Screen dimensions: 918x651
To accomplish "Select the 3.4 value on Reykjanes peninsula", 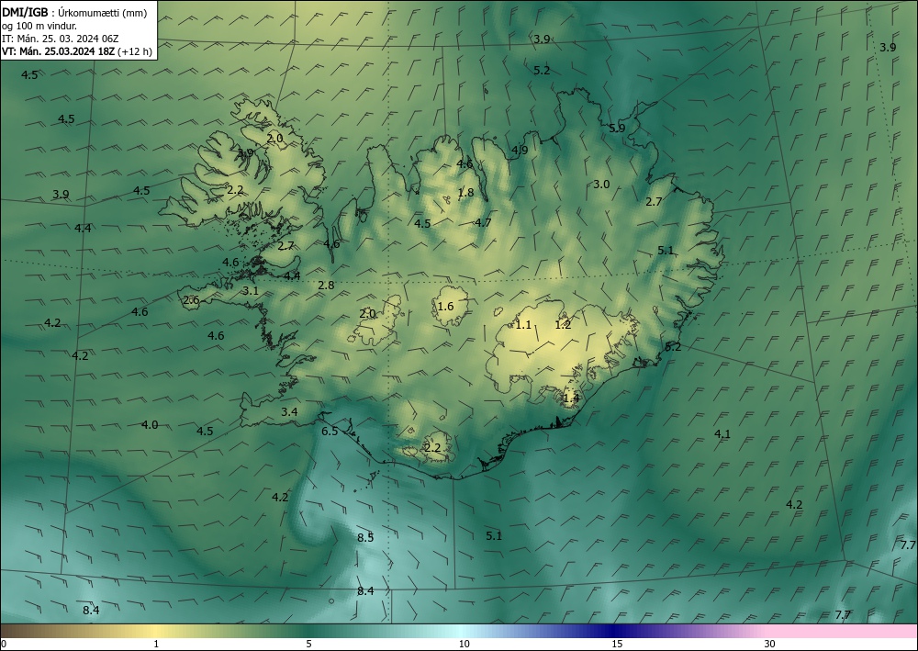I will pyautogui.click(x=289, y=411).
